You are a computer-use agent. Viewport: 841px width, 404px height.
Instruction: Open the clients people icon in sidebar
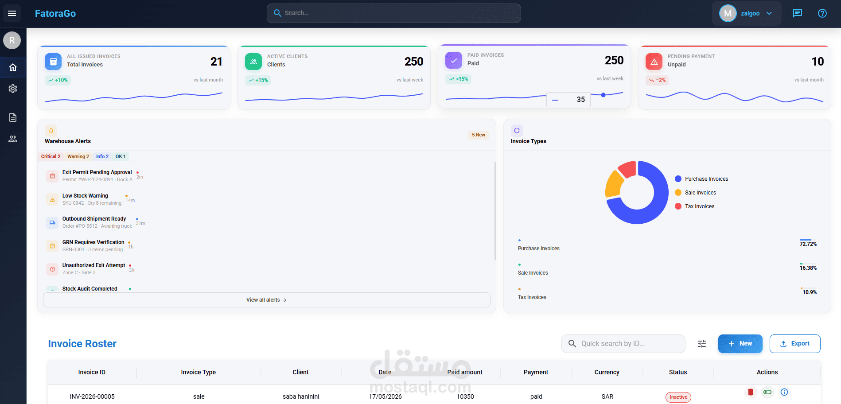point(13,139)
